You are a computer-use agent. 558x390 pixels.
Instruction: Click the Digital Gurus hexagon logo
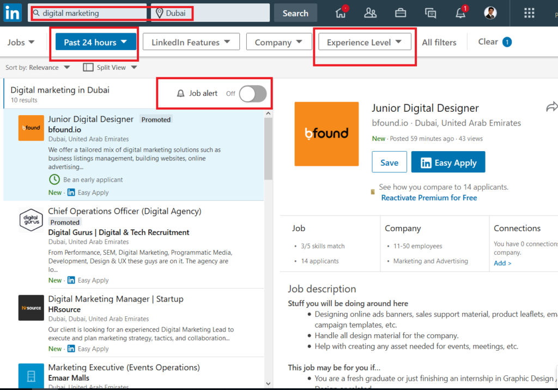point(31,220)
